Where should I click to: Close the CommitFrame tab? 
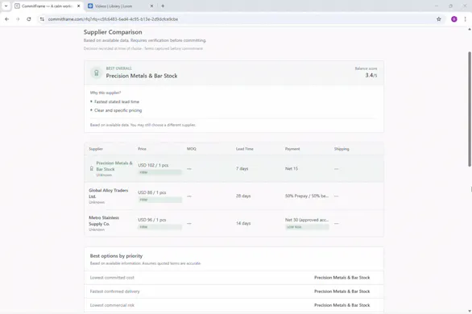point(79,6)
